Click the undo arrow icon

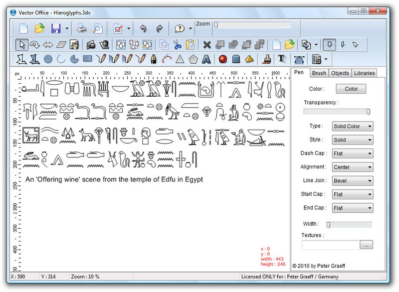pos(144,28)
